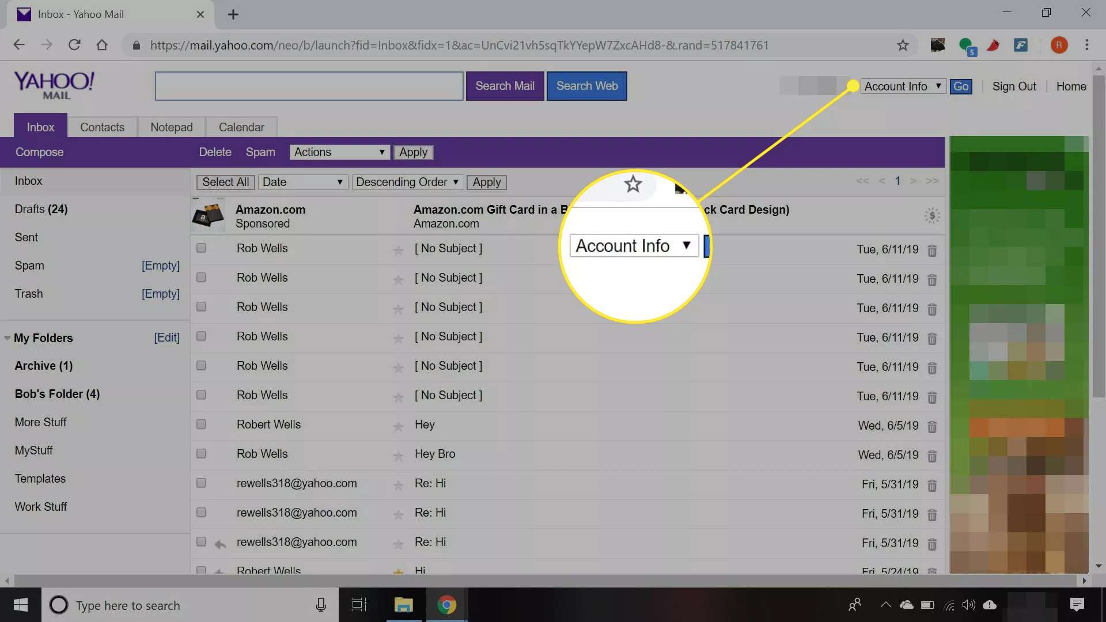Click the Spam button in toolbar

point(260,152)
